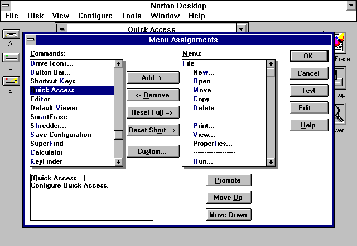Click the Viewer magnifier desktop icon
Viewport: 357px width, 246px height.
click(340, 114)
